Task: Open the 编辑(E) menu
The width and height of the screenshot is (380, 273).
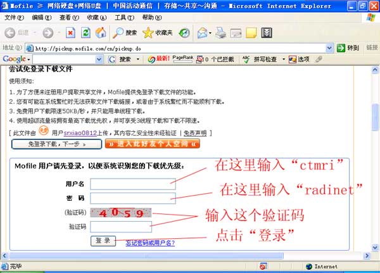Action: tap(42, 18)
